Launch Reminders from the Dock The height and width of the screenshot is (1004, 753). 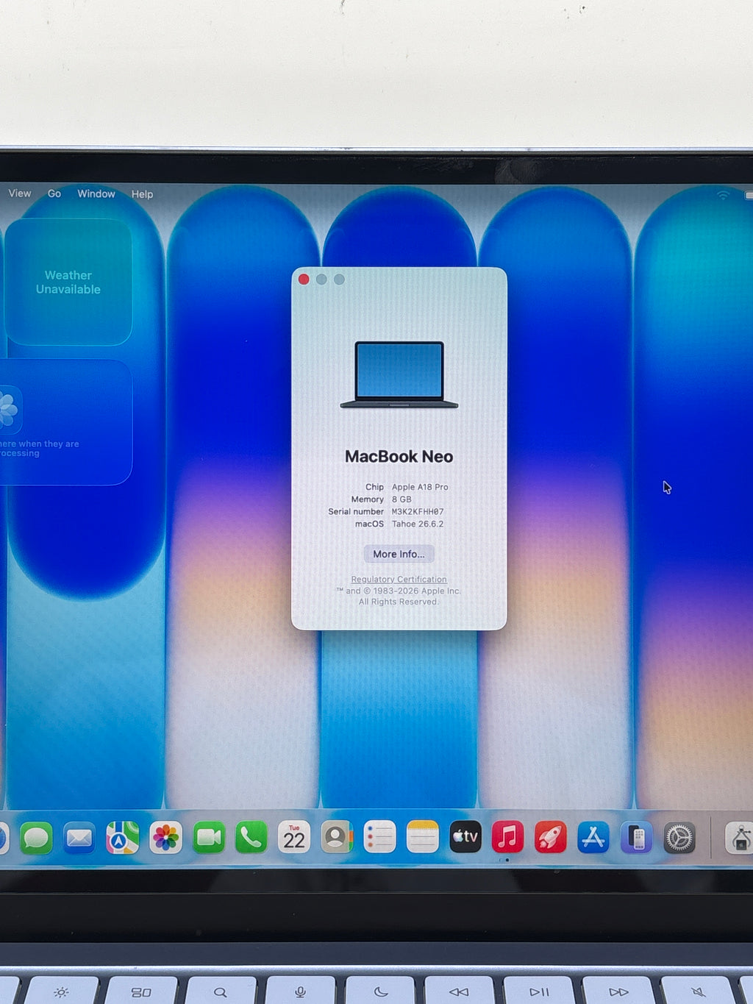(379, 837)
